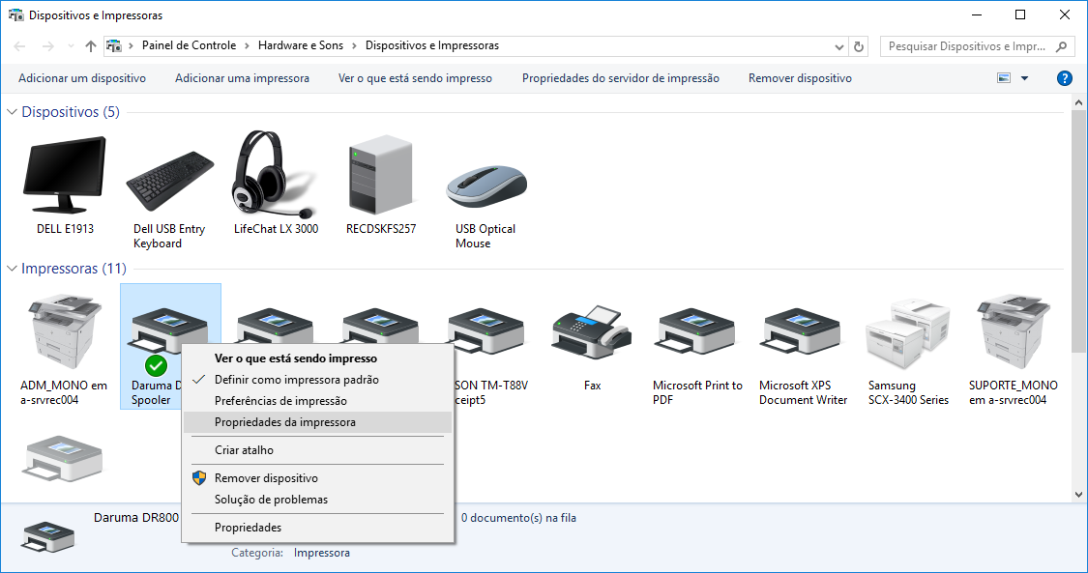Image resolution: width=1088 pixels, height=573 pixels.
Task: Select the LifeChat LX 3000 headset
Action: (276, 183)
